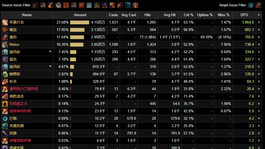The height and width of the screenshot is (149, 265).
Task: Sort by Crit % column header
Action: 188,15
